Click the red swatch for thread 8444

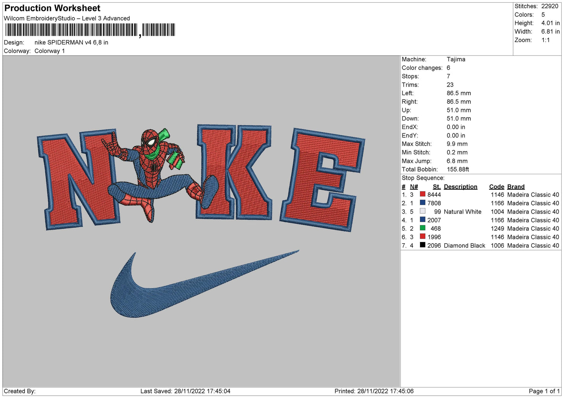click(422, 194)
